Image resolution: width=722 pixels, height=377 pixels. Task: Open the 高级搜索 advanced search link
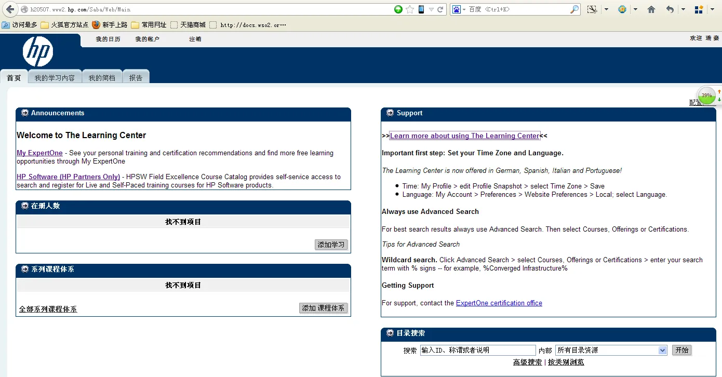(x=527, y=362)
